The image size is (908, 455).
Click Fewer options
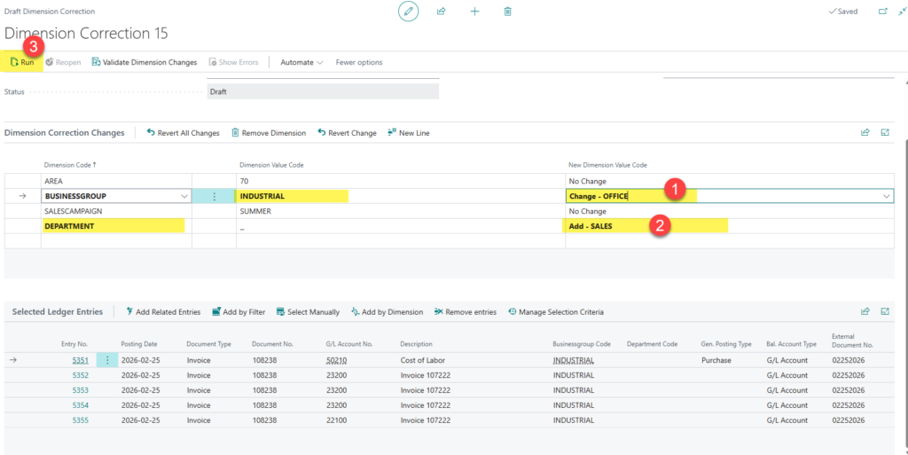pos(359,62)
